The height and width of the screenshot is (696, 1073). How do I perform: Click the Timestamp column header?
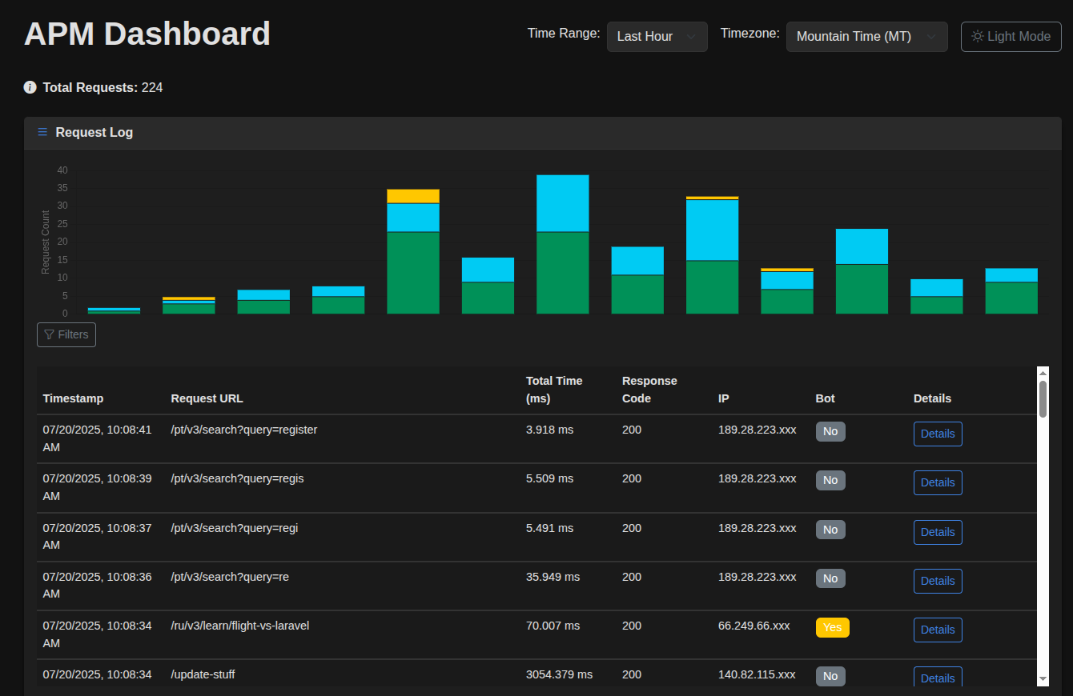(x=73, y=398)
